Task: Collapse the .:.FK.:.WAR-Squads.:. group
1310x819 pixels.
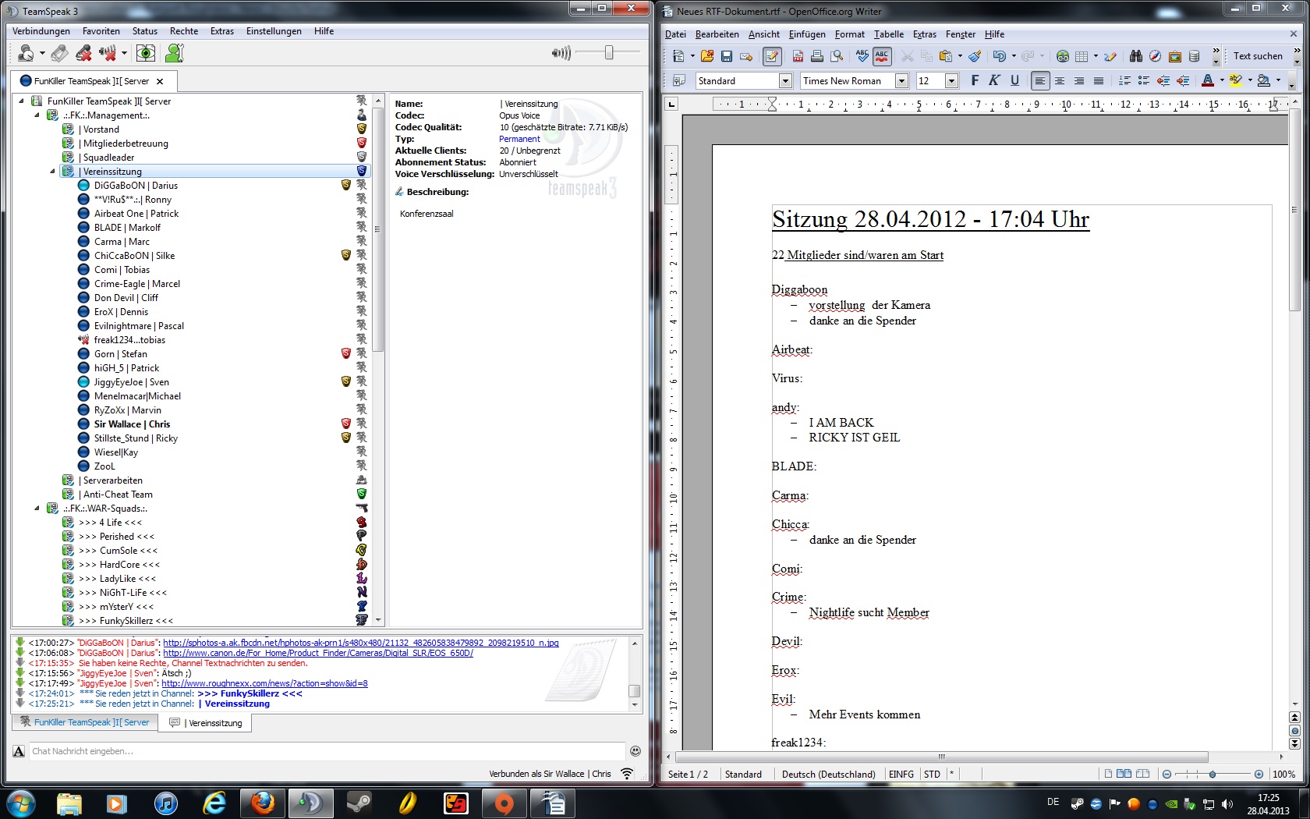Action: pyautogui.click(x=37, y=509)
